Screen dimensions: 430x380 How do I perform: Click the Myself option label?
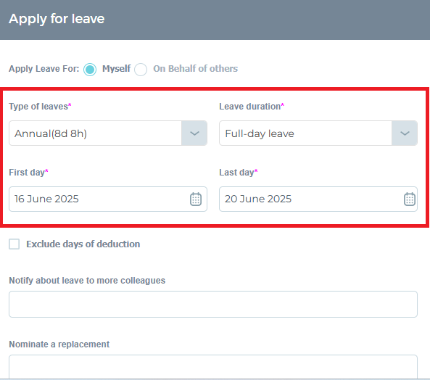(x=116, y=69)
